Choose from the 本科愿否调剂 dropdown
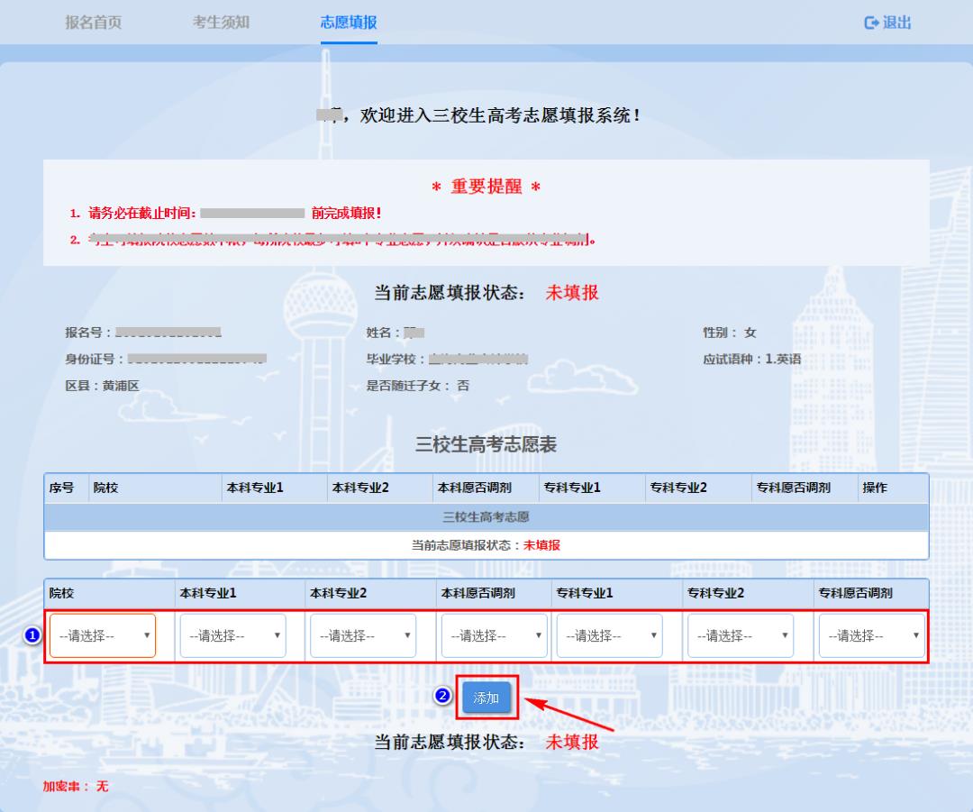973x812 pixels. point(494,635)
